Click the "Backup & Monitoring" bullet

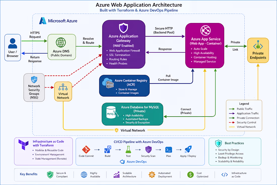230,157
